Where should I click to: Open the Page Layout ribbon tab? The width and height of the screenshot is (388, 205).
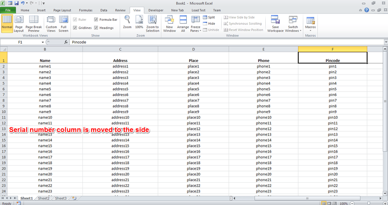(x=62, y=10)
